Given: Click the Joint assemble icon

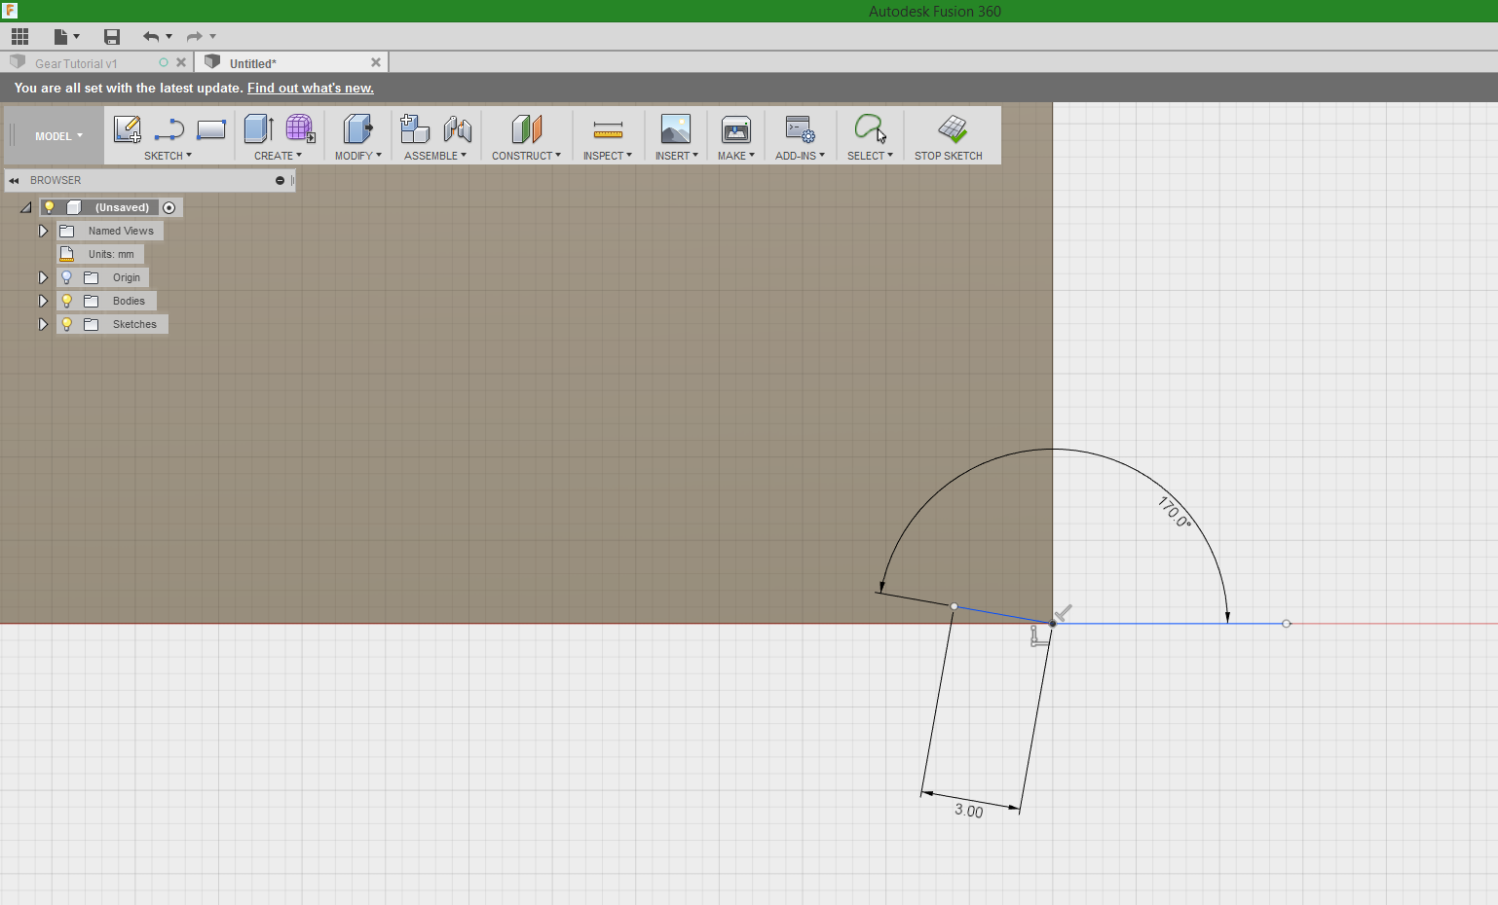Looking at the screenshot, I should (457, 128).
